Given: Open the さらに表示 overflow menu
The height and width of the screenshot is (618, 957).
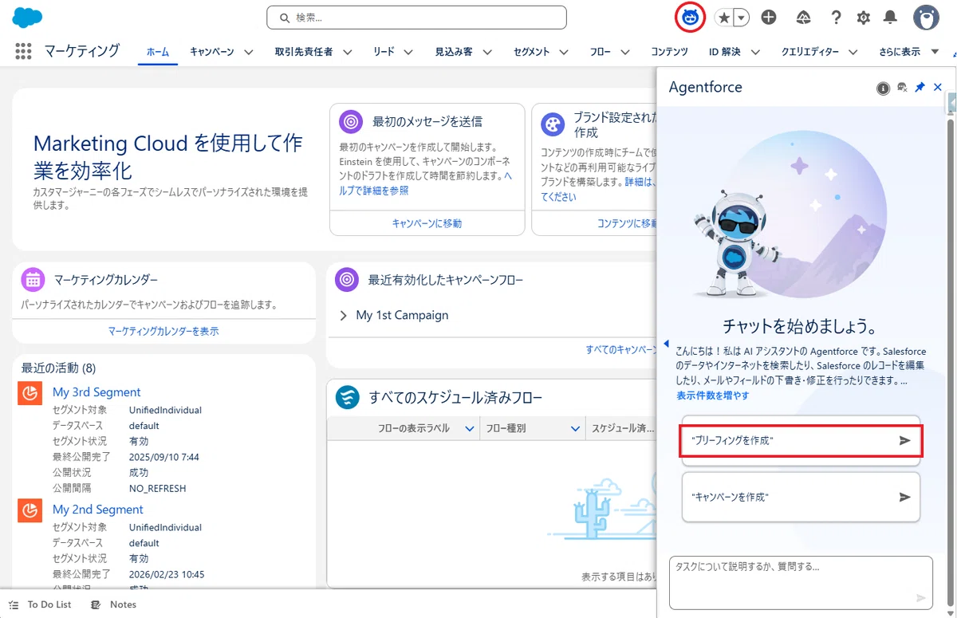Looking at the screenshot, I should (909, 52).
